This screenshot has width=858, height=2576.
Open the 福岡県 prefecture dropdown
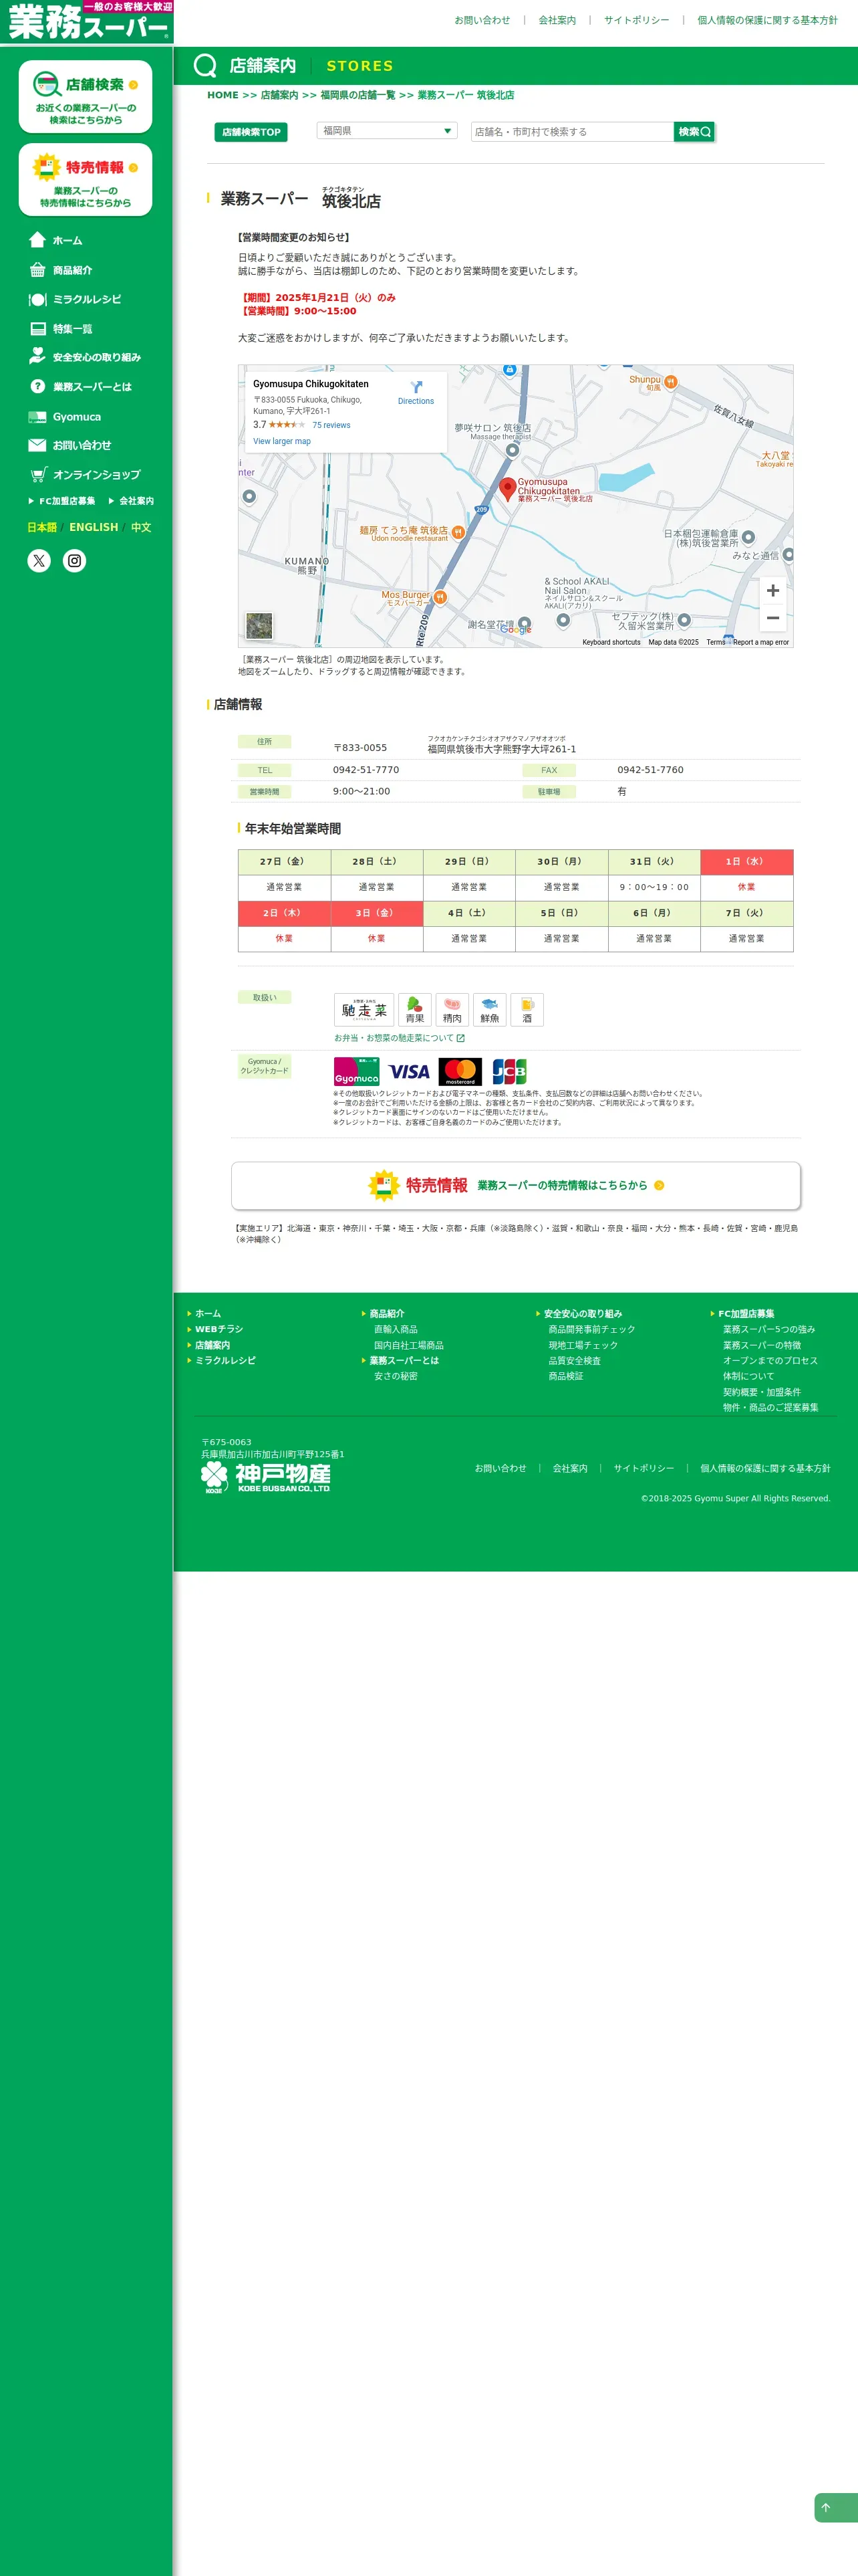(386, 131)
